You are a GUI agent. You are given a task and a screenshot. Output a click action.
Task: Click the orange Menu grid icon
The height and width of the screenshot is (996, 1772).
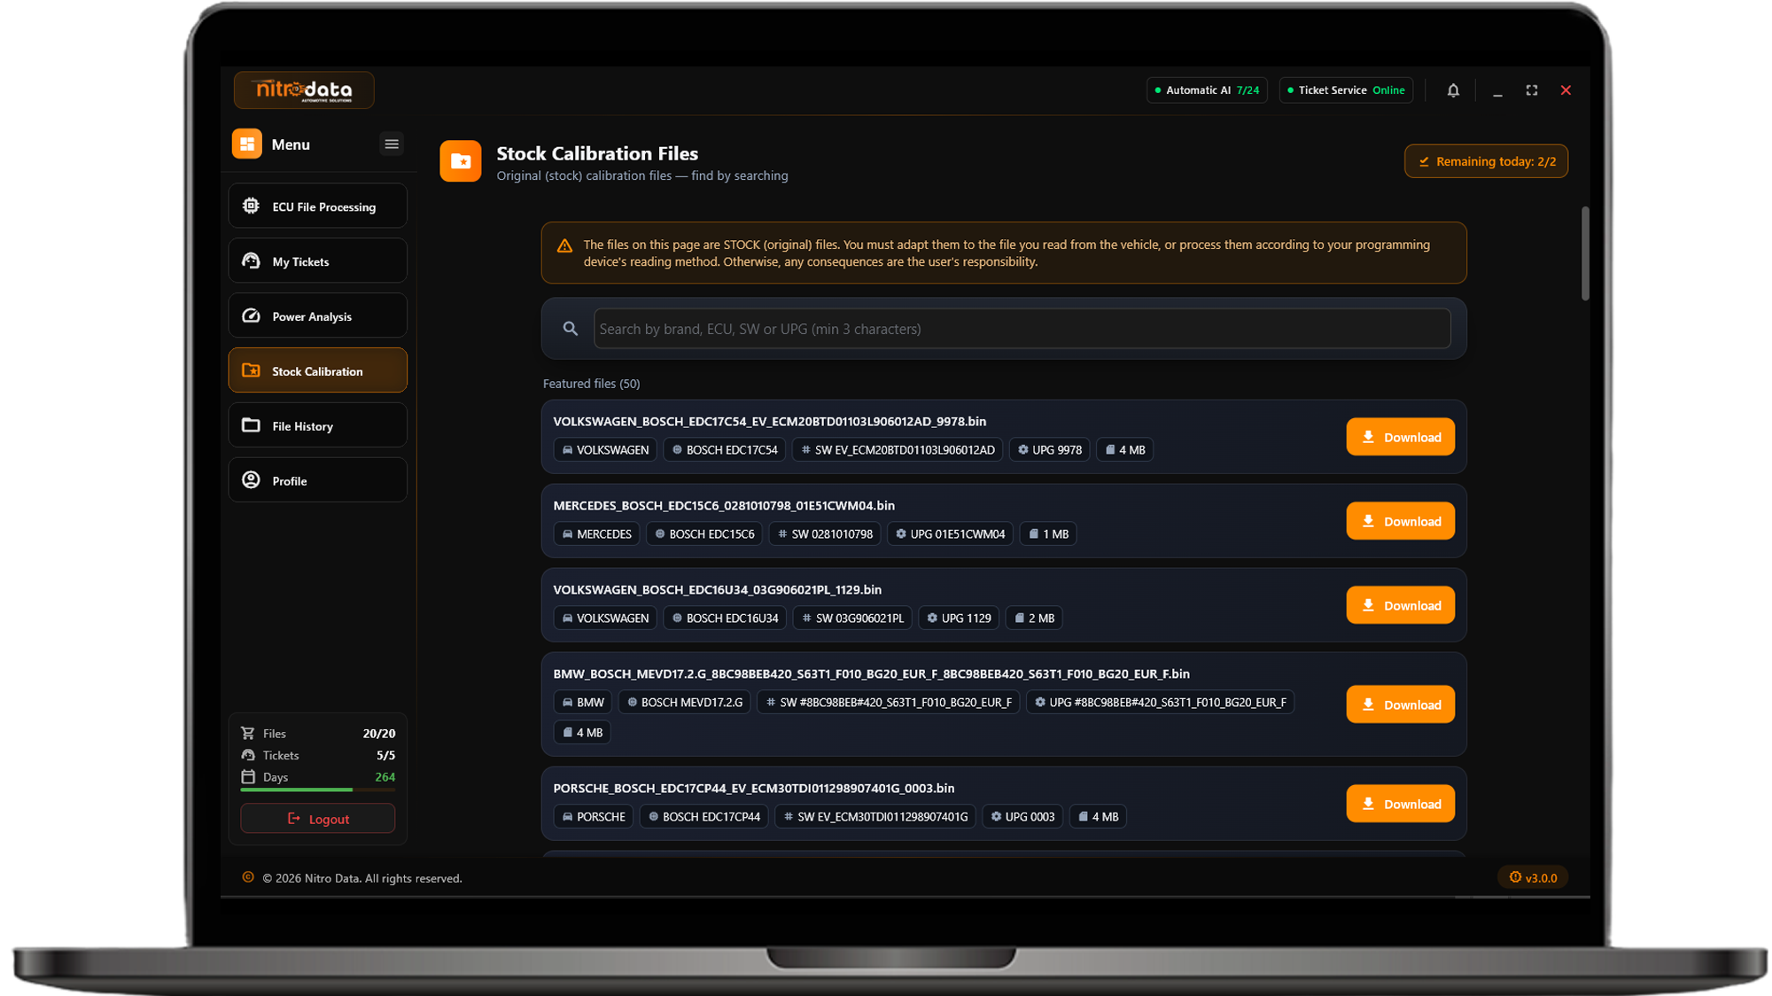coord(247,144)
